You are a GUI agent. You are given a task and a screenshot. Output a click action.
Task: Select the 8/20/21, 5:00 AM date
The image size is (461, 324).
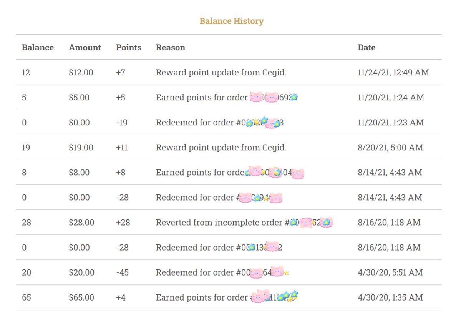(x=390, y=148)
